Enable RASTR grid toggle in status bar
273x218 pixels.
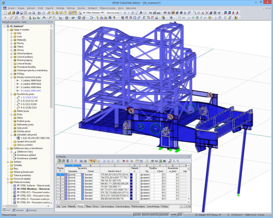click(146, 214)
